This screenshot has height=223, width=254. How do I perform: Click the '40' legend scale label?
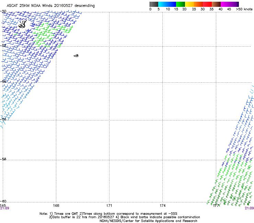[220, 9]
